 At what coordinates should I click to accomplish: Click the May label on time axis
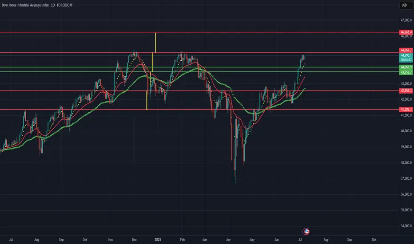coord(252,240)
